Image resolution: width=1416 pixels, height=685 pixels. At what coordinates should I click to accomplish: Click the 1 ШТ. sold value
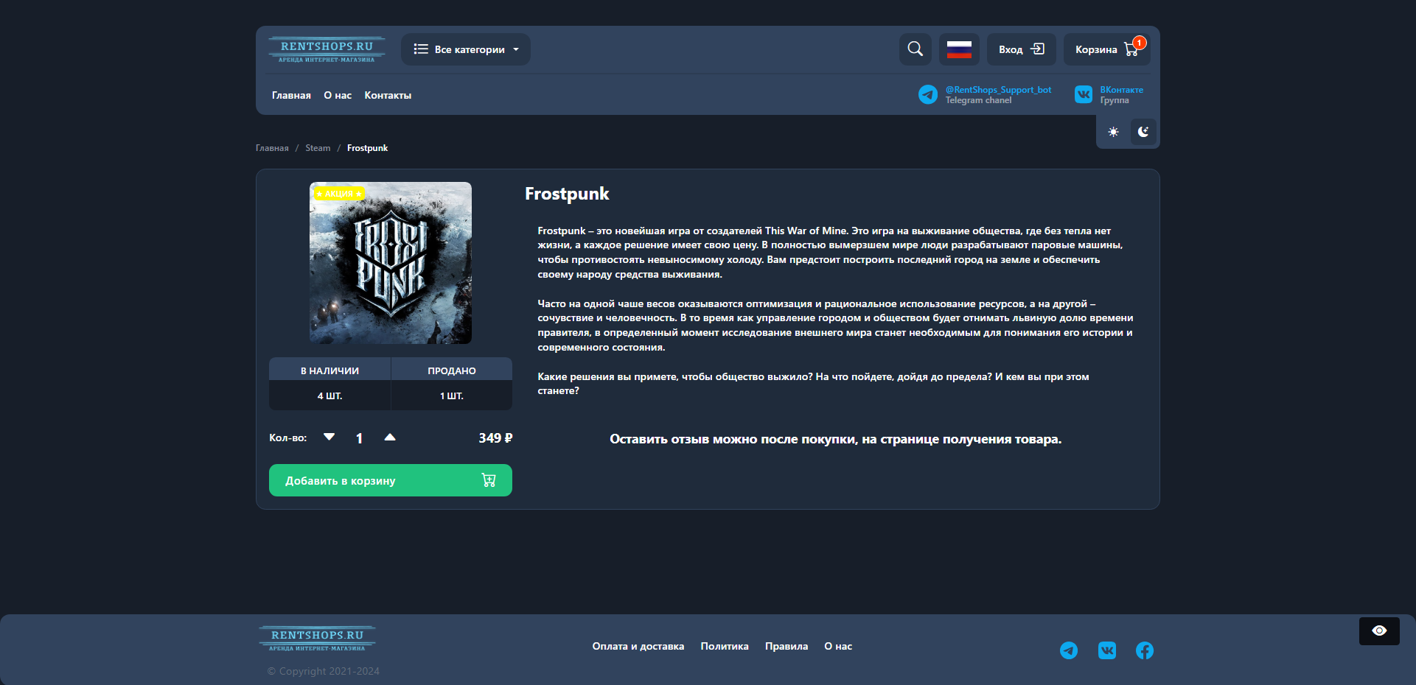[452, 396]
